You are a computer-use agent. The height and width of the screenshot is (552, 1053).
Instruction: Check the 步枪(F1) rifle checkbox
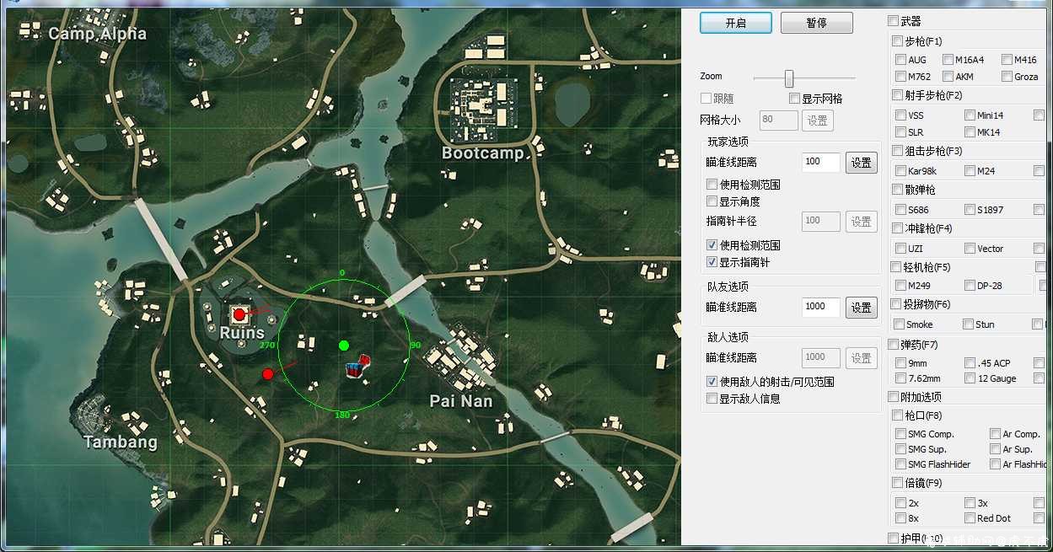point(897,41)
